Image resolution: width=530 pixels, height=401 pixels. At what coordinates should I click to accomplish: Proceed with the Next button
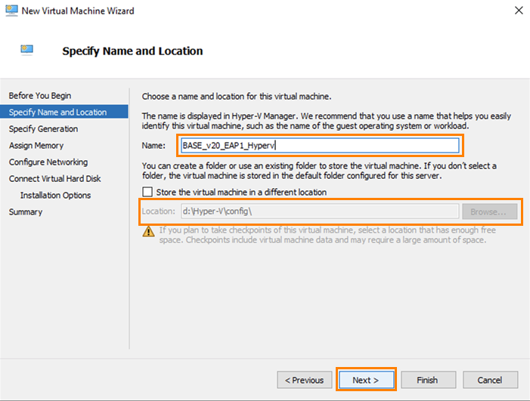click(366, 380)
